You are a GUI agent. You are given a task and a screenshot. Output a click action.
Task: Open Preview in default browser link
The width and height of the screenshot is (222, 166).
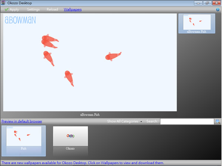[22, 121]
